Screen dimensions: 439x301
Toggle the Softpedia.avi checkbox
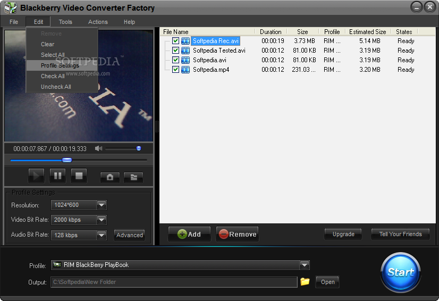click(x=175, y=60)
